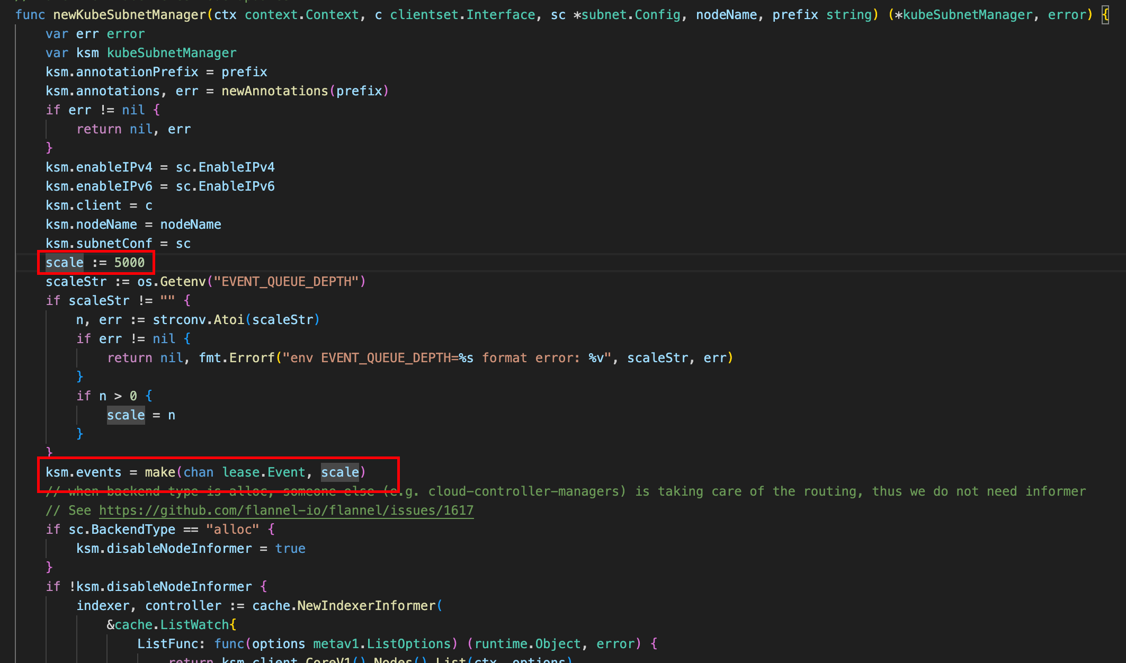Screen dimensions: 1126x663
Task: Click metav1.ListOptions parameter type
Action: tap(381, 644)
